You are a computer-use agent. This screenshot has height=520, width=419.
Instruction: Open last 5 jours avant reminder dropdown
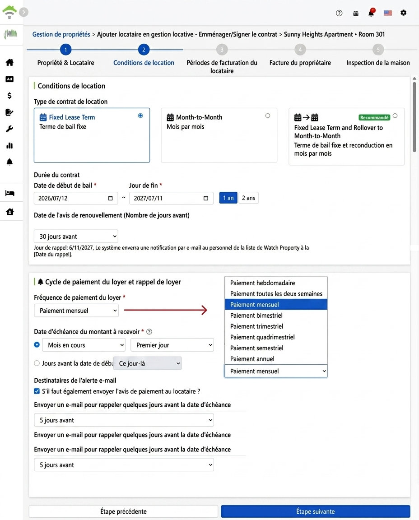click(x=124, y=465)
